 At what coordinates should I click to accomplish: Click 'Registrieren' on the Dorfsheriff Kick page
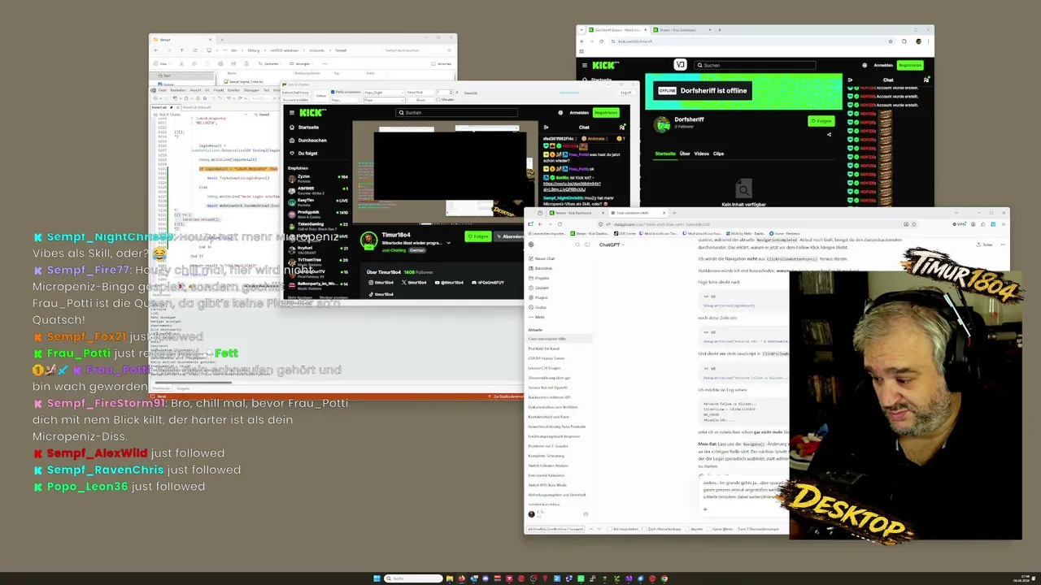point(910,65)
